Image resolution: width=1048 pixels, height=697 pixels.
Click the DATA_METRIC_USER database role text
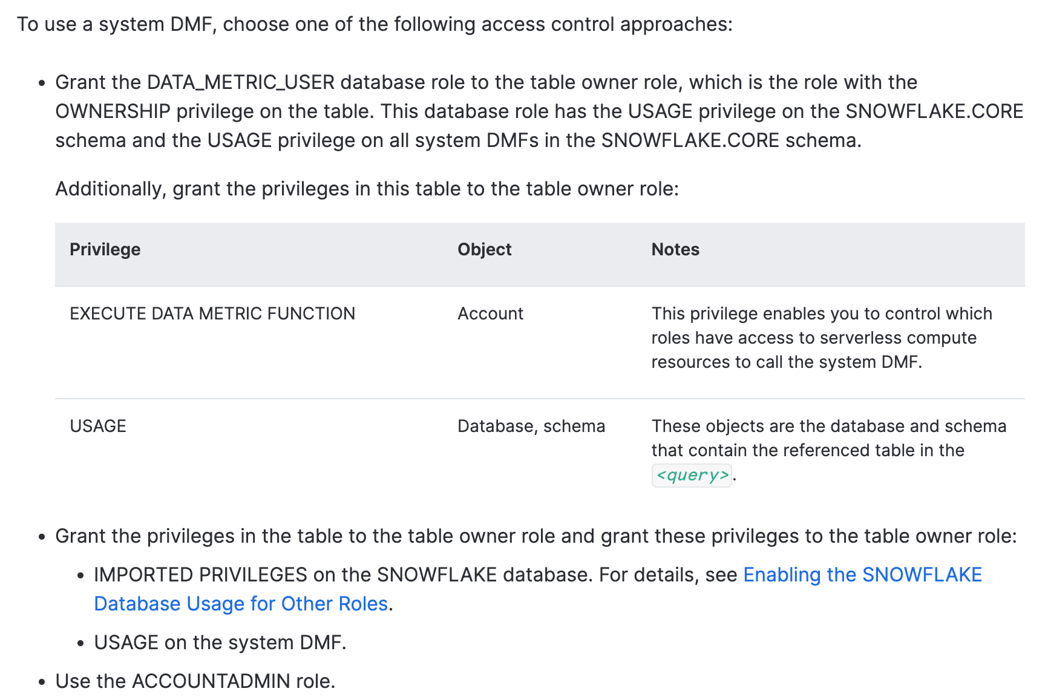241,82
